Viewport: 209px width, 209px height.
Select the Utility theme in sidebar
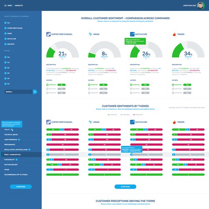(7, 130)
